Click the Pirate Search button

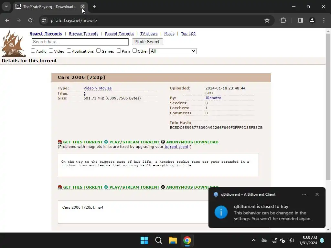click(x=147, y=42)
